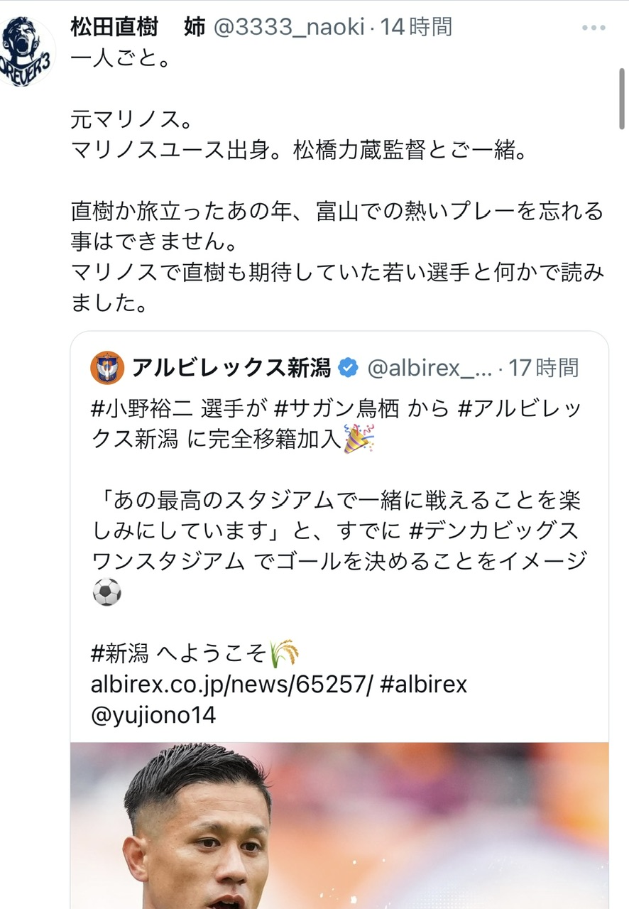Tap the 14時間 timestamp
The width and height of the screenshot is (629, 909).
tap(415, 27)
